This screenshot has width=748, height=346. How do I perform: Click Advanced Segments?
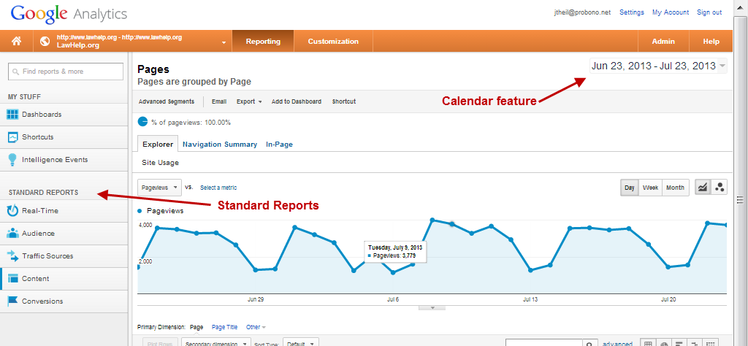[x=167, y=101]
